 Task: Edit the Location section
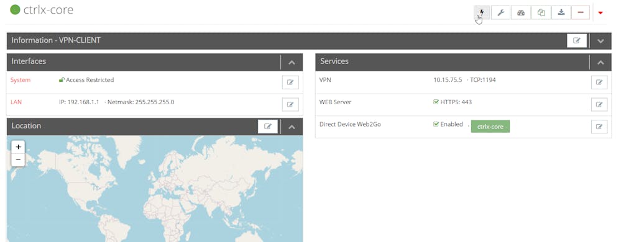(x=268, y=126)
